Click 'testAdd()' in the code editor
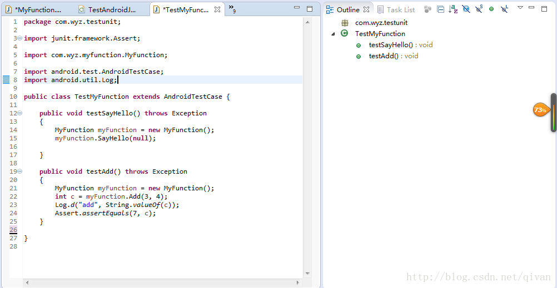Viewport: 557px width, 288px height. (x=104, y=171)
